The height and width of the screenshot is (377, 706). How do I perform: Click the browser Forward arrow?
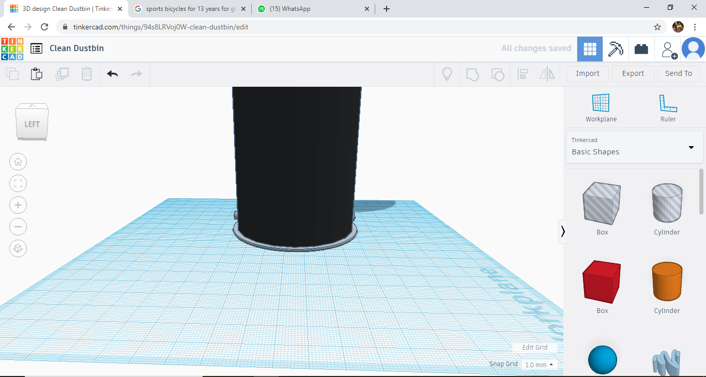(x=28, y=27)
